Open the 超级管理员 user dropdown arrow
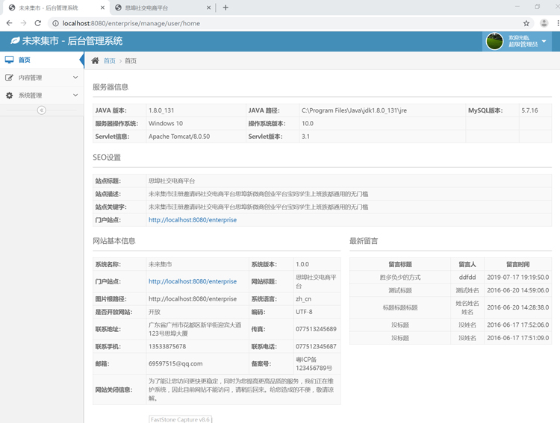 point(544,41)
